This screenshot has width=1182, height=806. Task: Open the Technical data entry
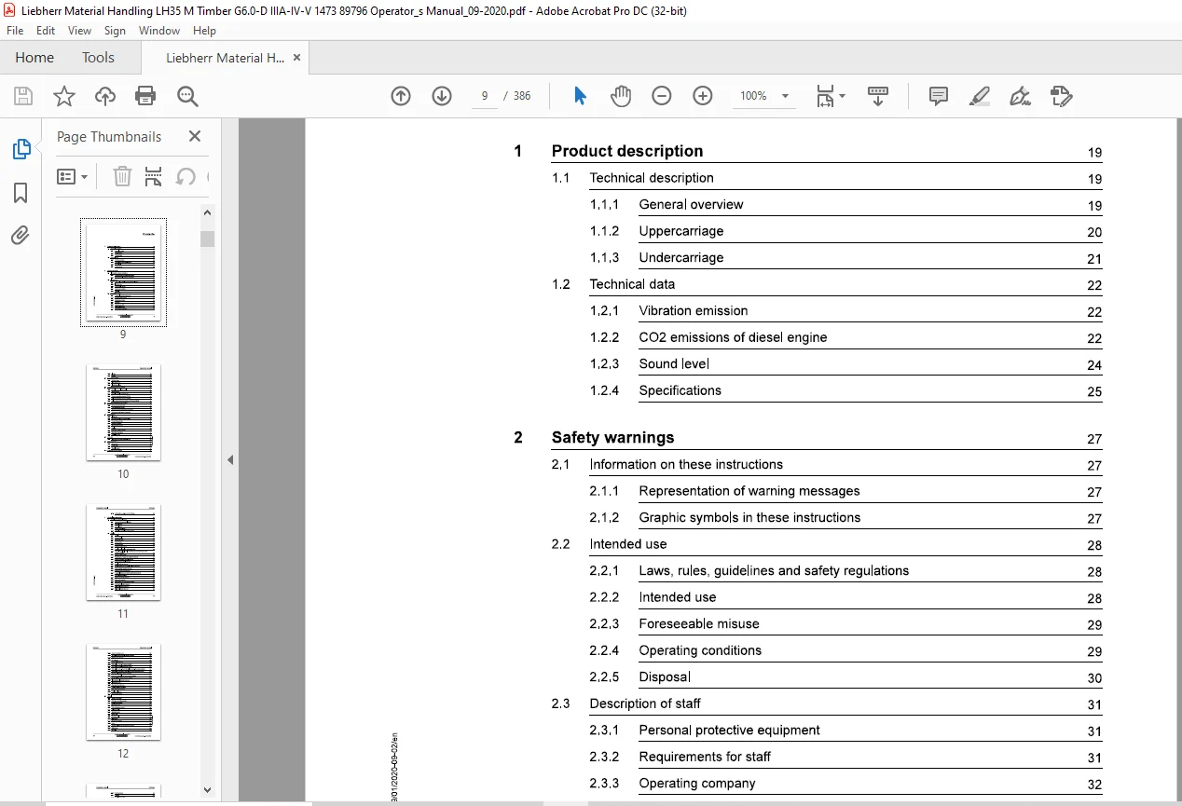point(632,284)
